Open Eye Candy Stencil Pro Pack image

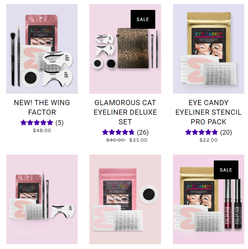coord(209,49)
